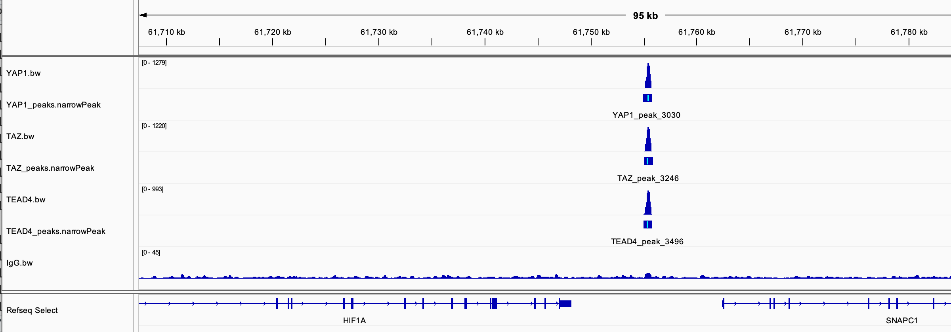Select the TAZ.bw track name
951x332 pixels.
pos(20,136)
